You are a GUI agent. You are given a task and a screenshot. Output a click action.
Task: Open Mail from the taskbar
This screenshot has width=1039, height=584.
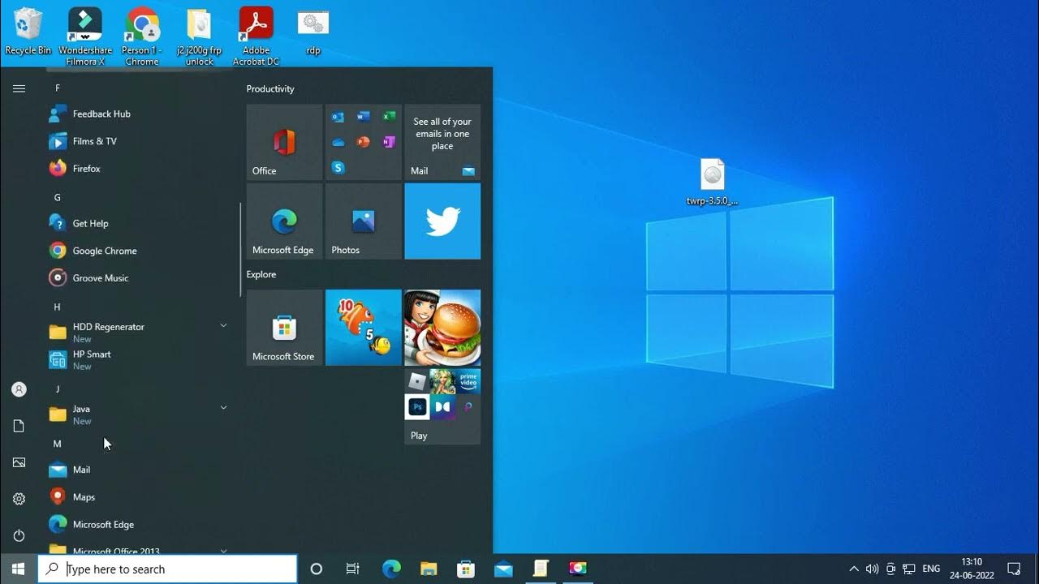pos(503,569)
